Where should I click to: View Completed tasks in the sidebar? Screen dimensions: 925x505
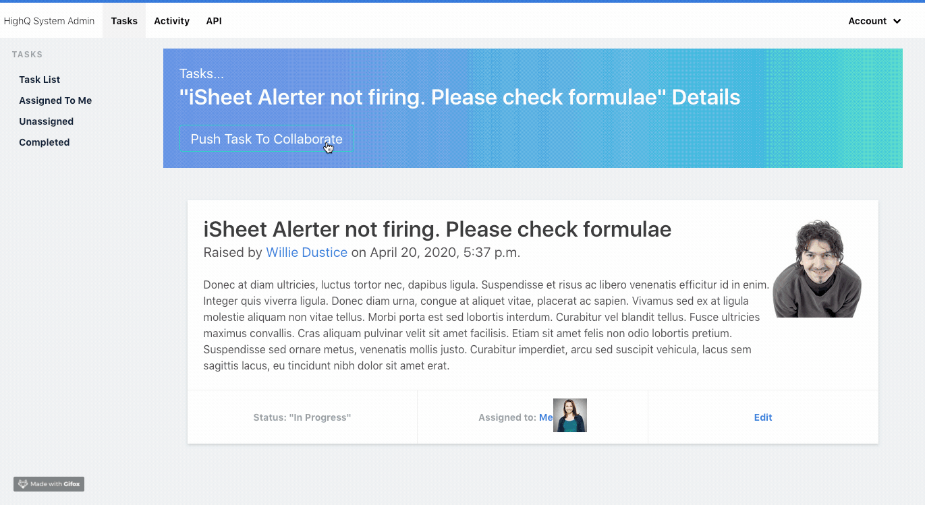coord(45,142)
